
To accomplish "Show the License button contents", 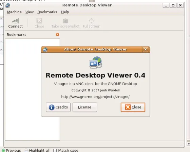I will (85, 107).
